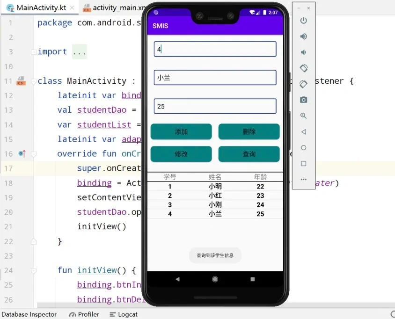Image resolution: width=395 pixels, height=319 pixels.
Task: Tap the 添加 button in the SMIS app
Action: (181, 131)
